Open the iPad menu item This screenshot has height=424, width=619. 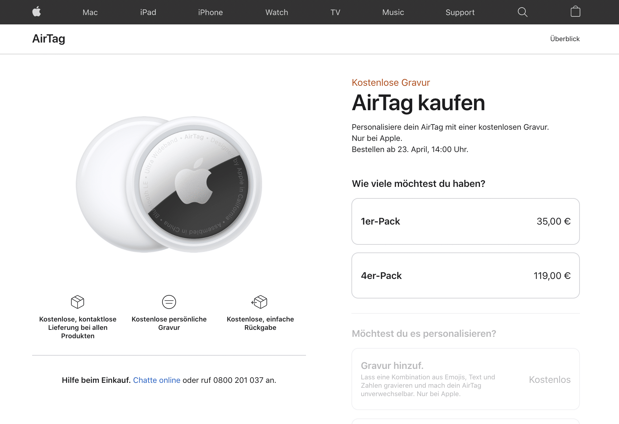tap(148, 13)
